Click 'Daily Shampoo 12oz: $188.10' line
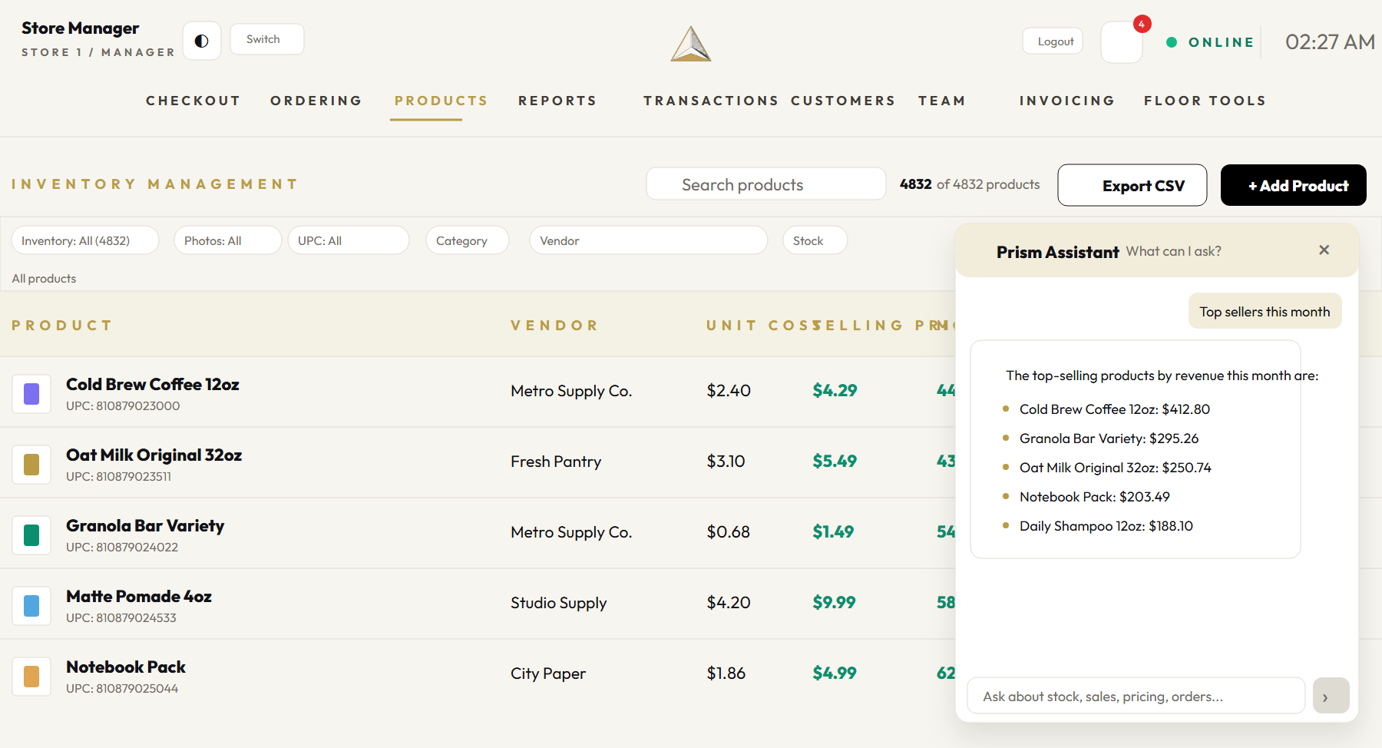Image resolution: width=1382 pixels, height=748 pixels. [1106, 526]
